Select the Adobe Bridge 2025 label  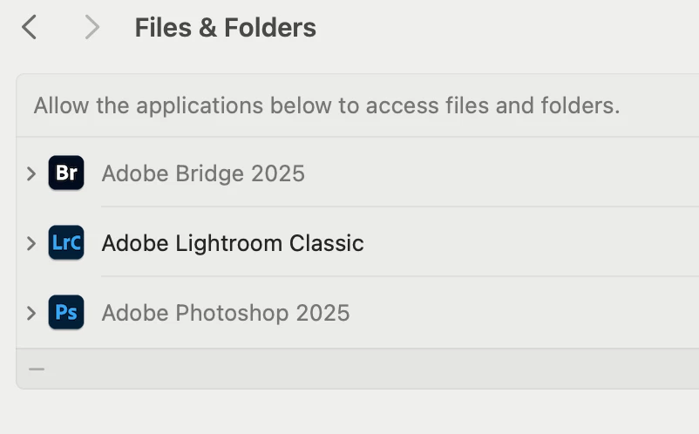click(x=203, y=173)
